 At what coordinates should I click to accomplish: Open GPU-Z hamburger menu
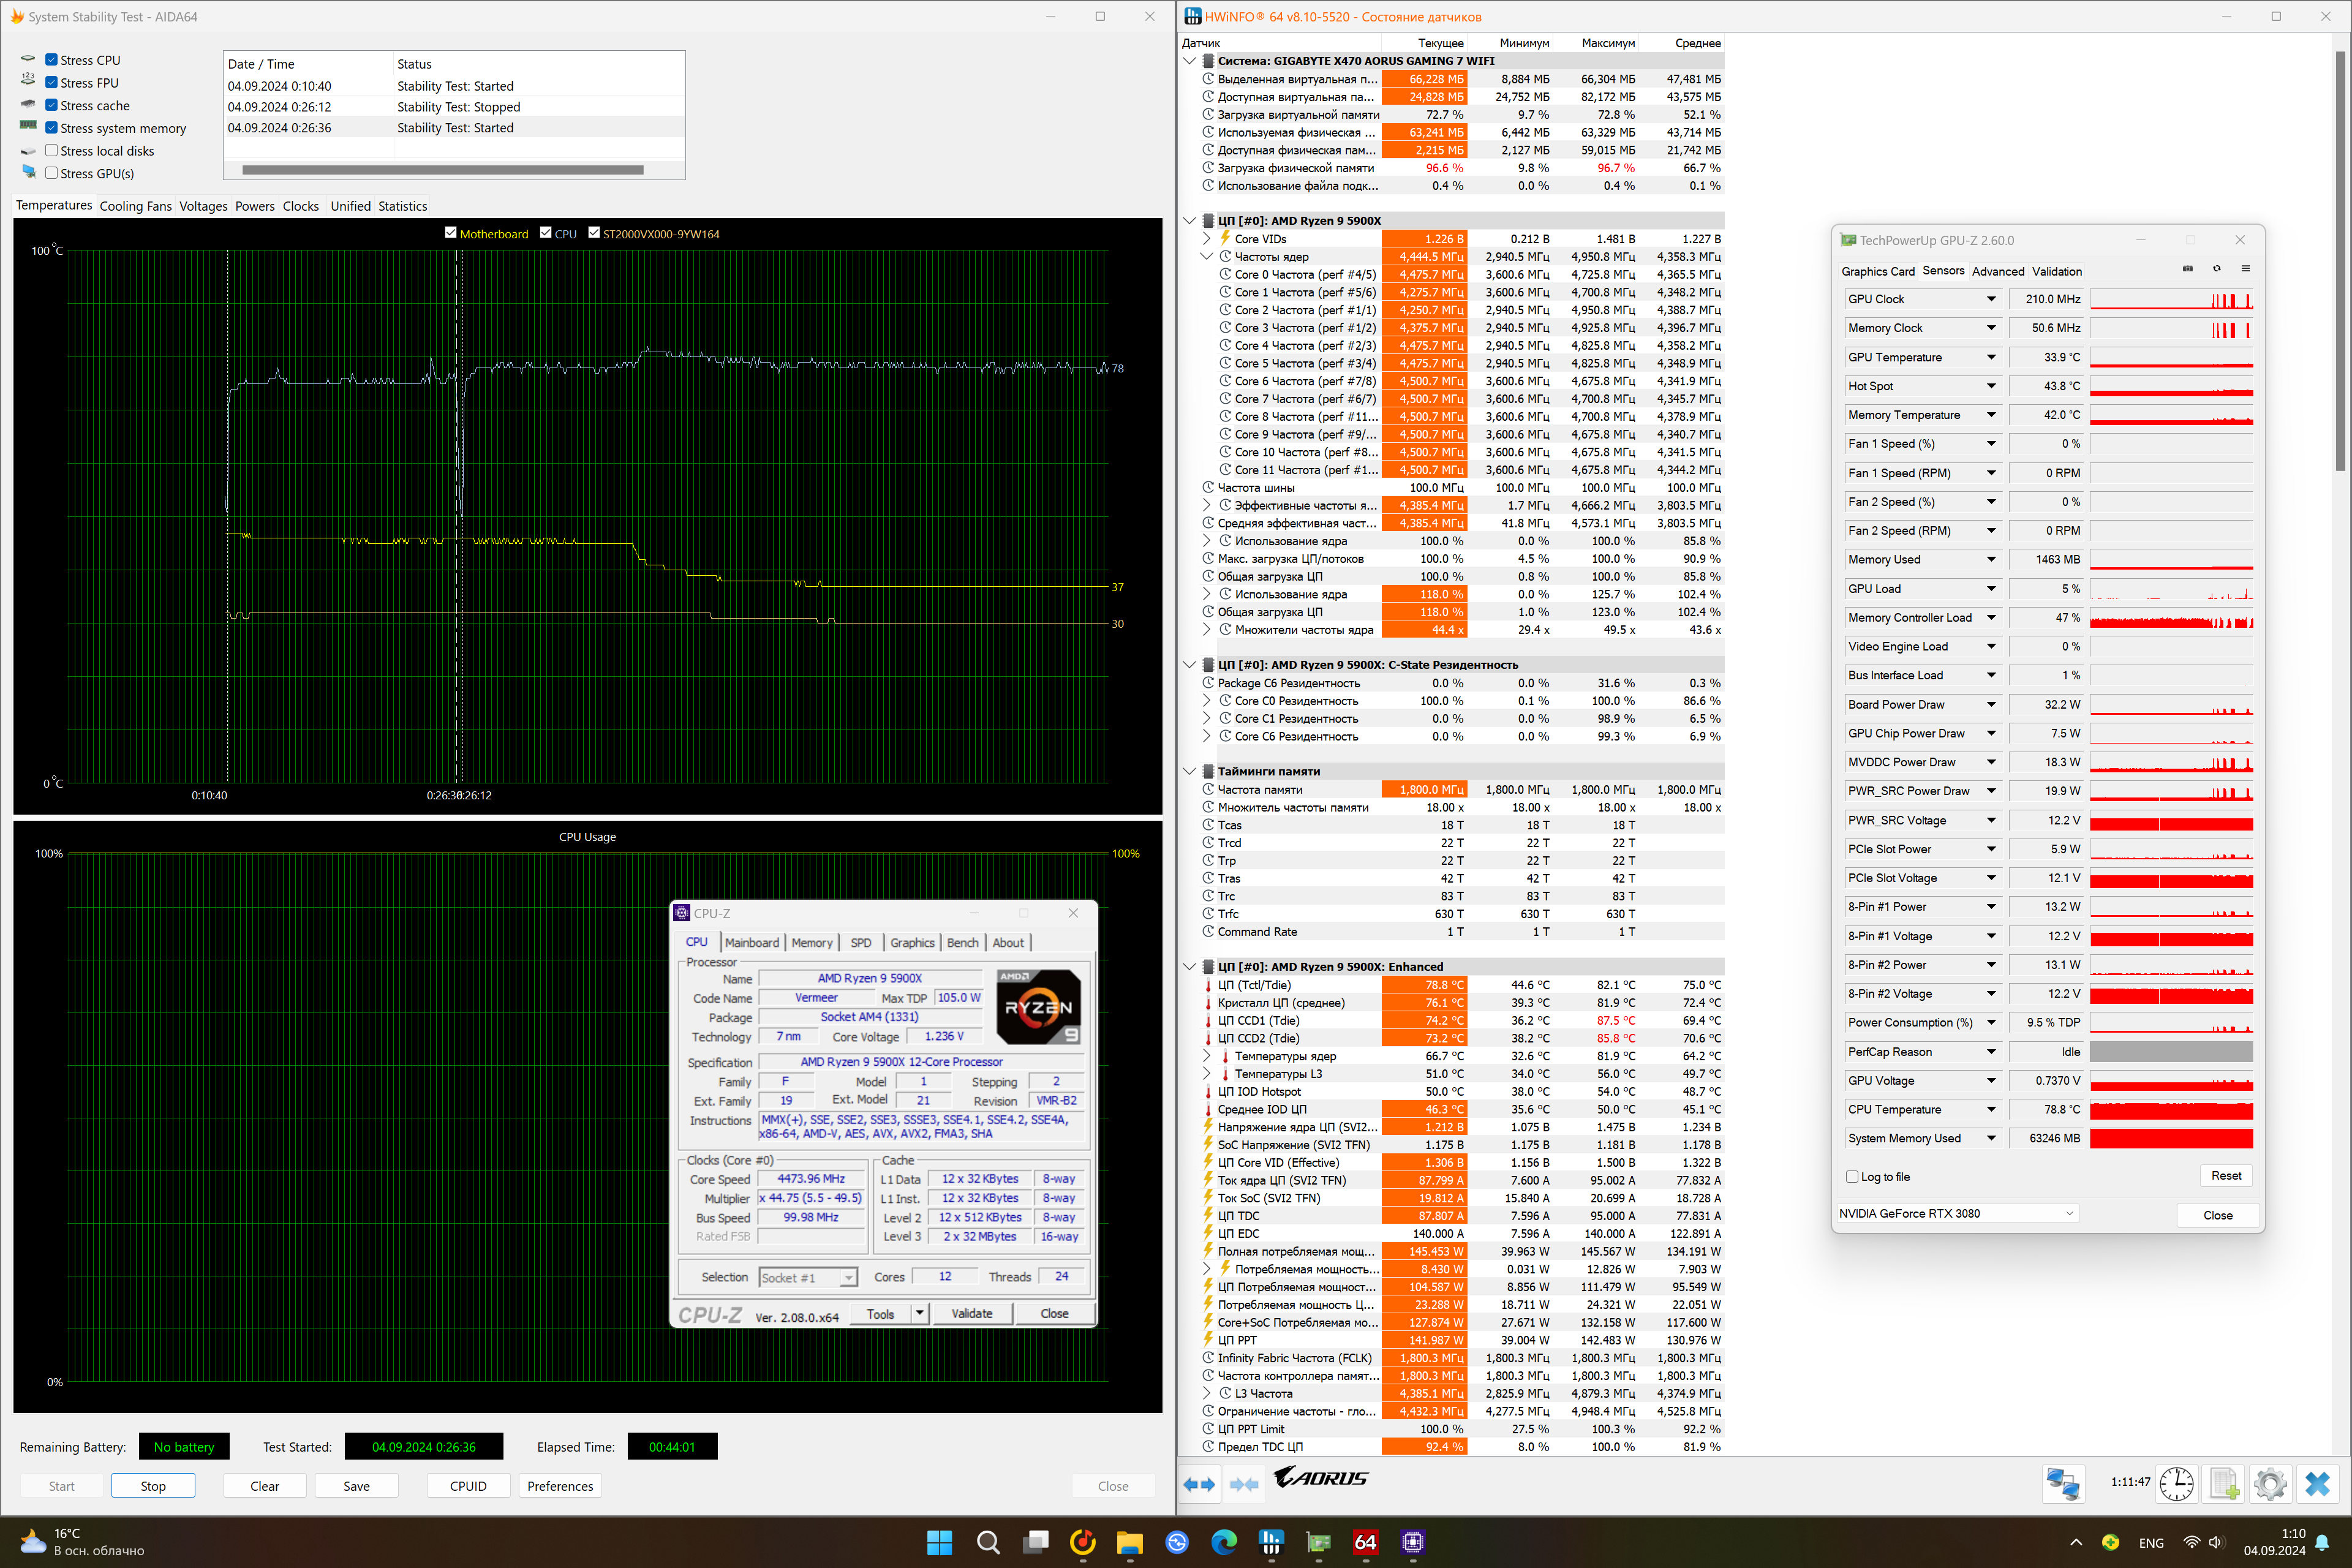[2245, 269]
